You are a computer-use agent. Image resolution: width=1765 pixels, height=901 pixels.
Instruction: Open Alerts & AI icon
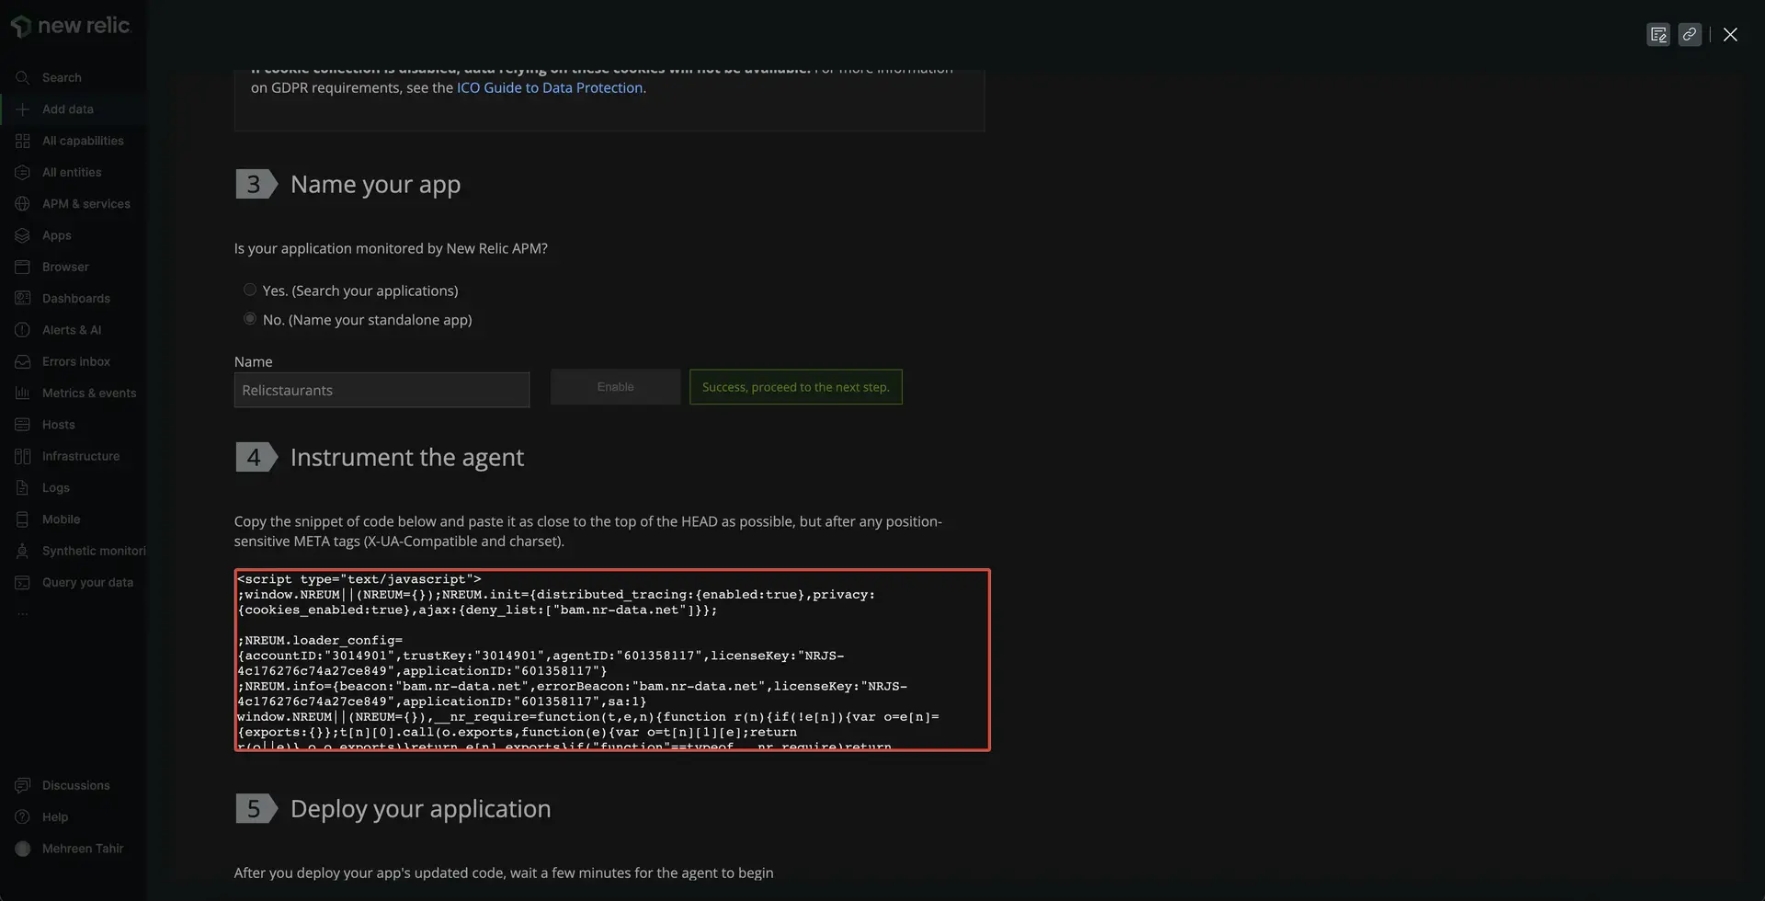[22, 330]
